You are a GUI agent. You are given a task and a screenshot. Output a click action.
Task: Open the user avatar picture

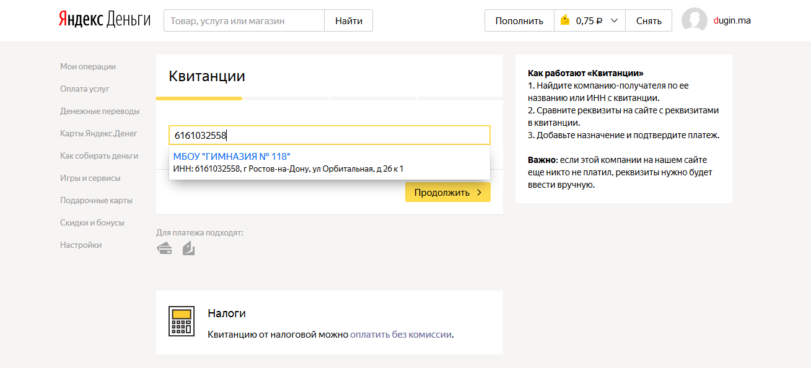(x=695, y=20)
